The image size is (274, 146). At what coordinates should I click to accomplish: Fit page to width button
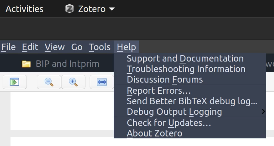[102, 82]
